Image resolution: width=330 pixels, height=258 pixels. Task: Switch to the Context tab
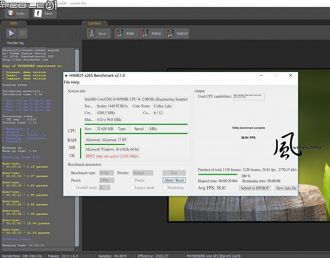[x=94, y=23]
